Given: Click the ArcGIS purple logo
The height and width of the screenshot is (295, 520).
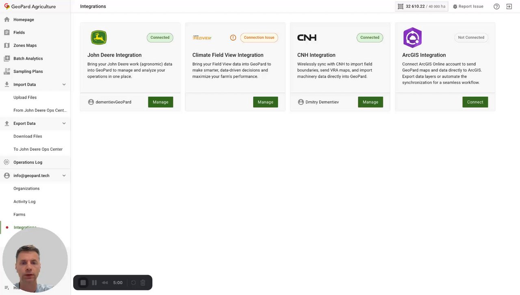Looking at the screenshot, I should tap(412, 38).
